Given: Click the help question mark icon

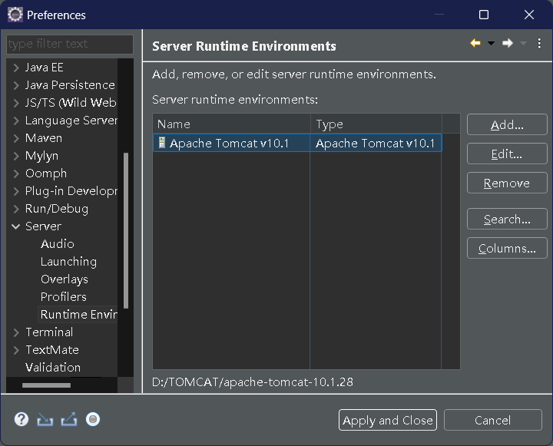Looking at the screenshot, I should [22, 420].
